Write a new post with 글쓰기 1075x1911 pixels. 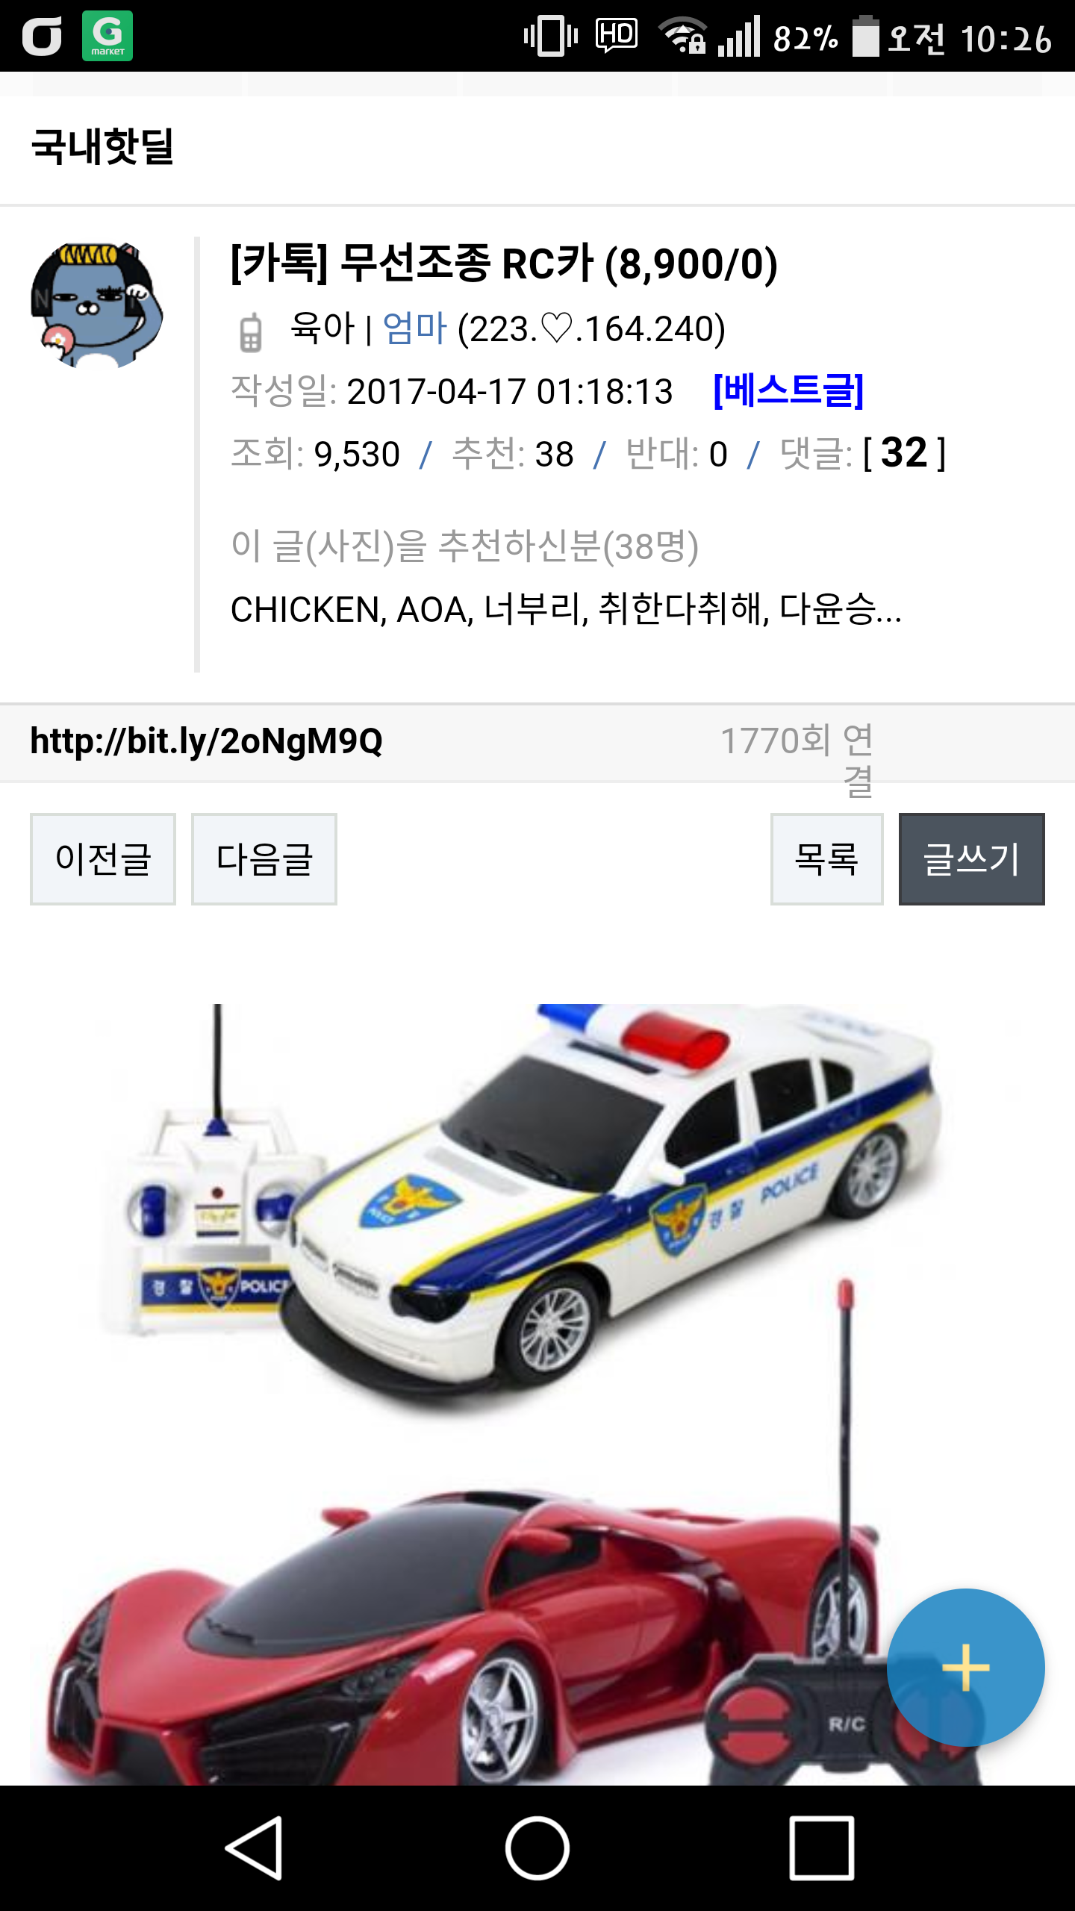(972, 859)
